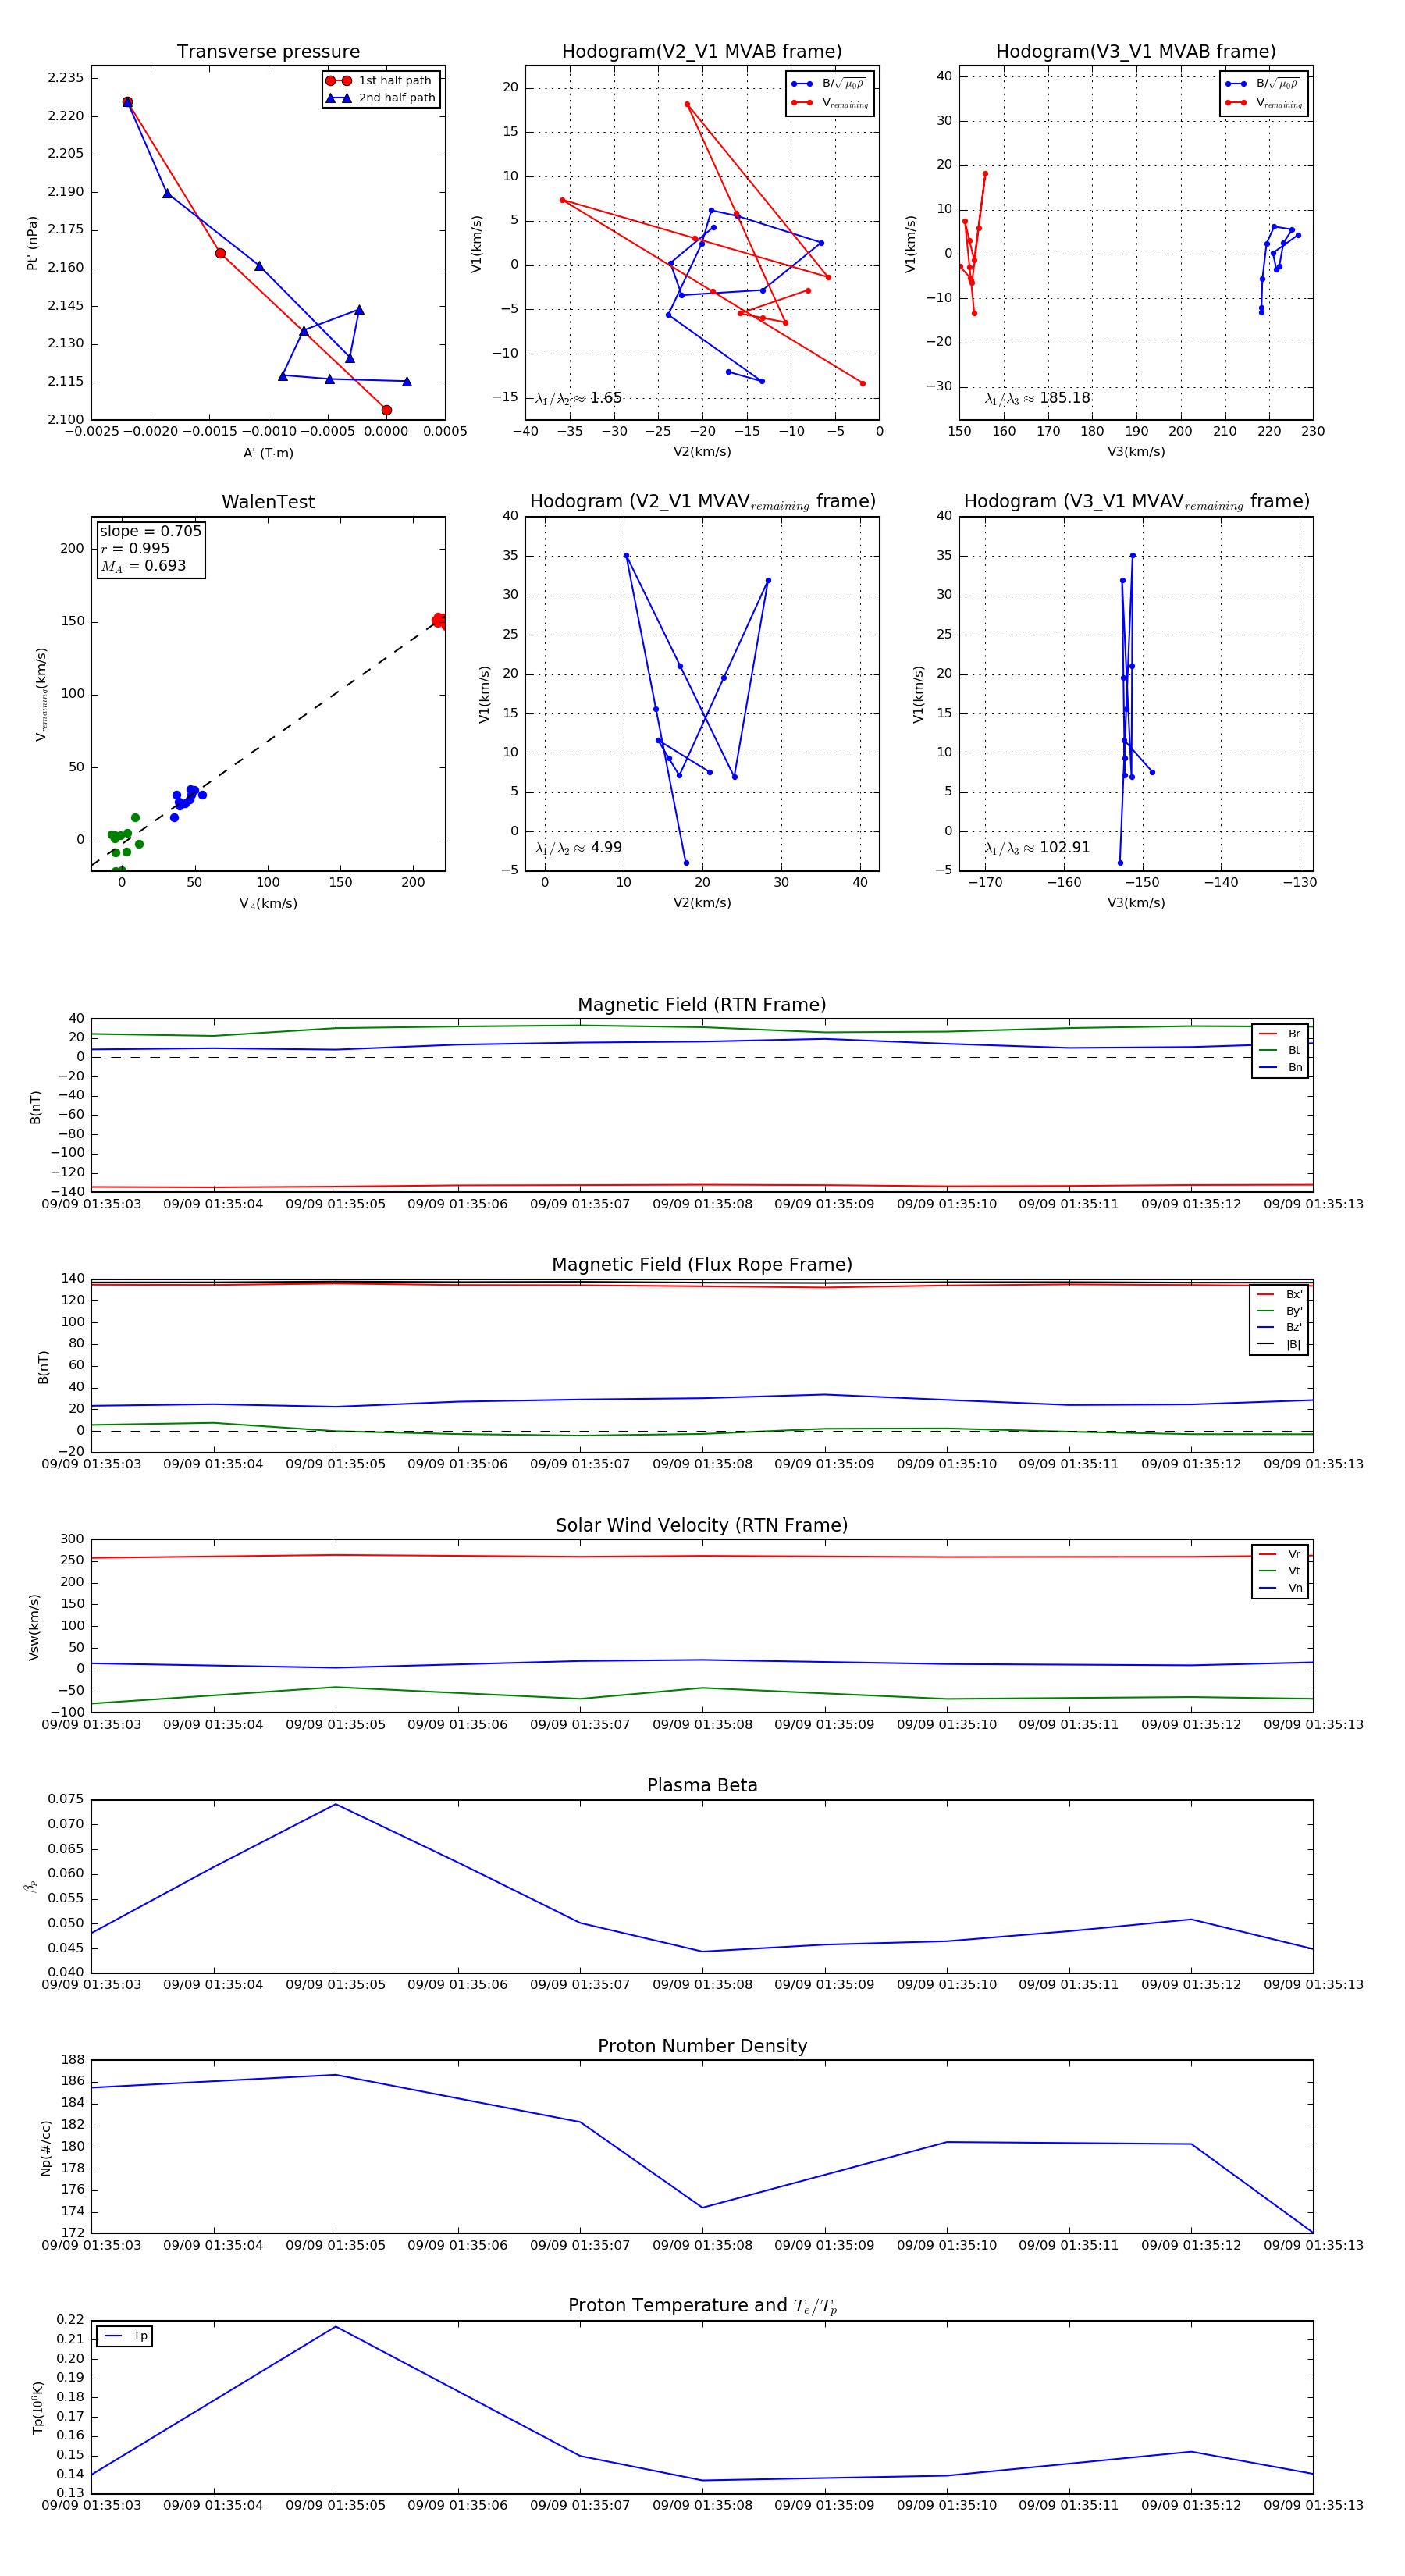Click the Pt' (nPa) y-axis label

click(32, 243)
